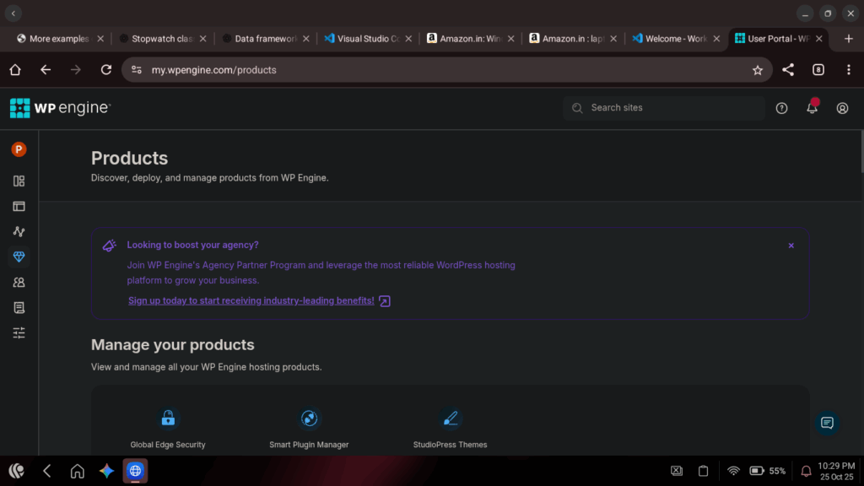The height and width of the screenshot is (486, 864).
Task: Open the user profile account icon
Action: coord(842,108)
